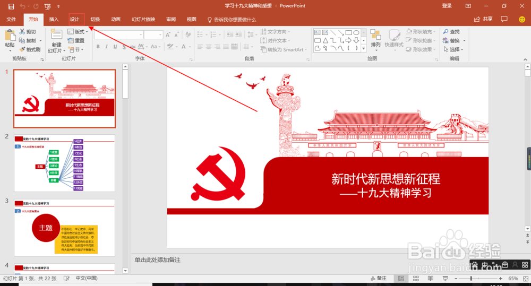Pick the right arrow shape from gallery

click(348, 40)
